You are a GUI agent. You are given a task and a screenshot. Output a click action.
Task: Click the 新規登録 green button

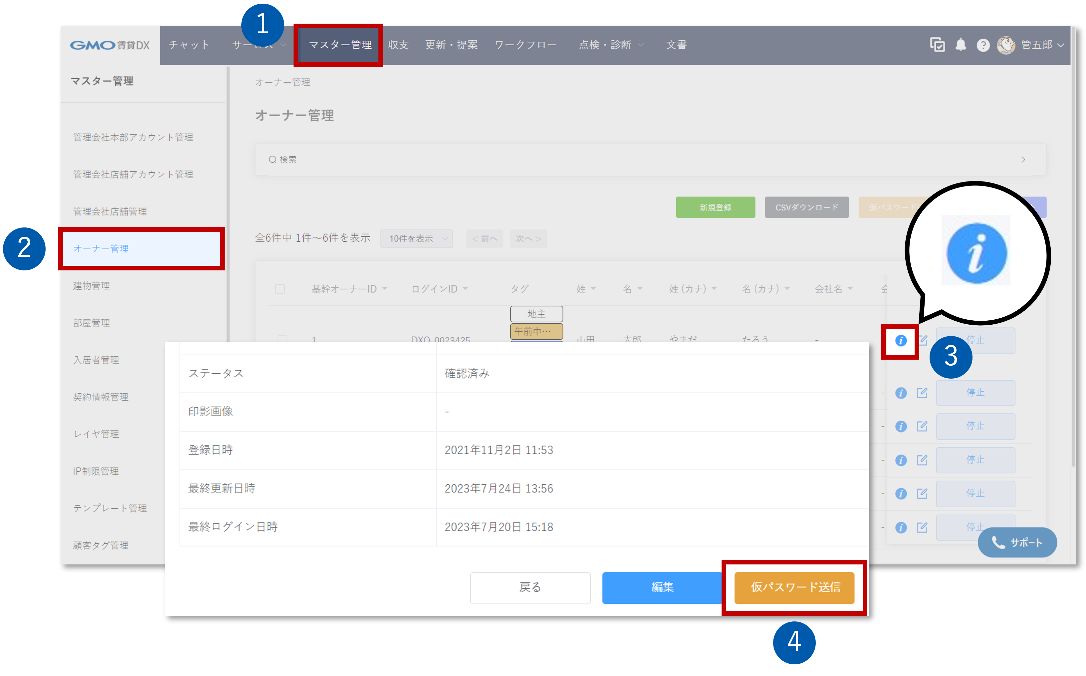click(715, 207)
